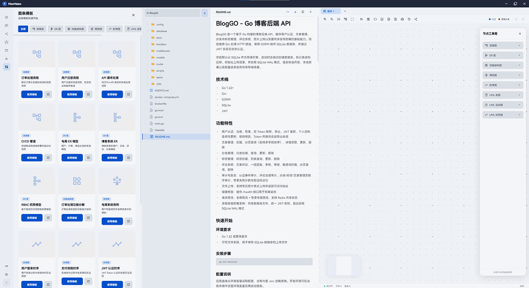Use the 博客系统 ER template
Viewport: 529px width, 288px height.
[112, 157]
